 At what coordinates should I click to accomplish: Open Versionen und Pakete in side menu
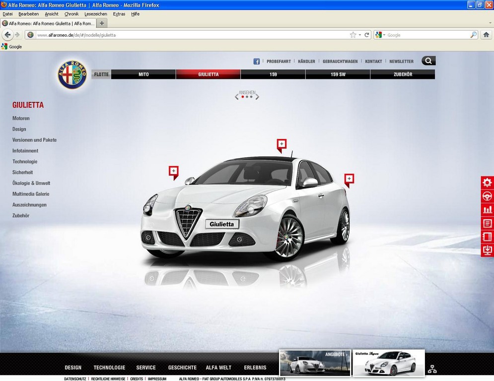34,140
